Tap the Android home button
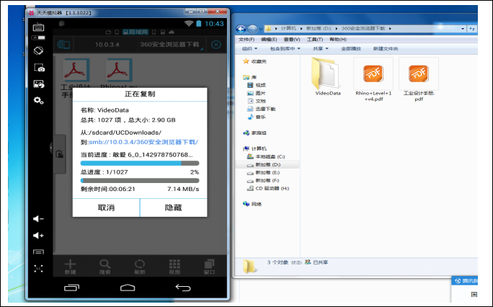 (x=128, y=288)
